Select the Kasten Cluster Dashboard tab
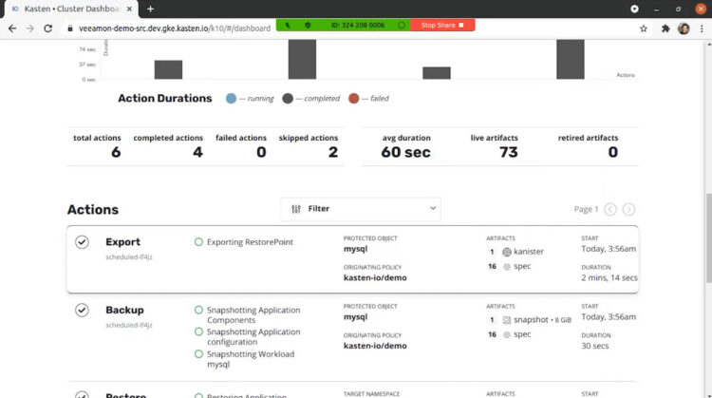Image resolution: width=712 pixels, height=398 pixels. point(72,9)
